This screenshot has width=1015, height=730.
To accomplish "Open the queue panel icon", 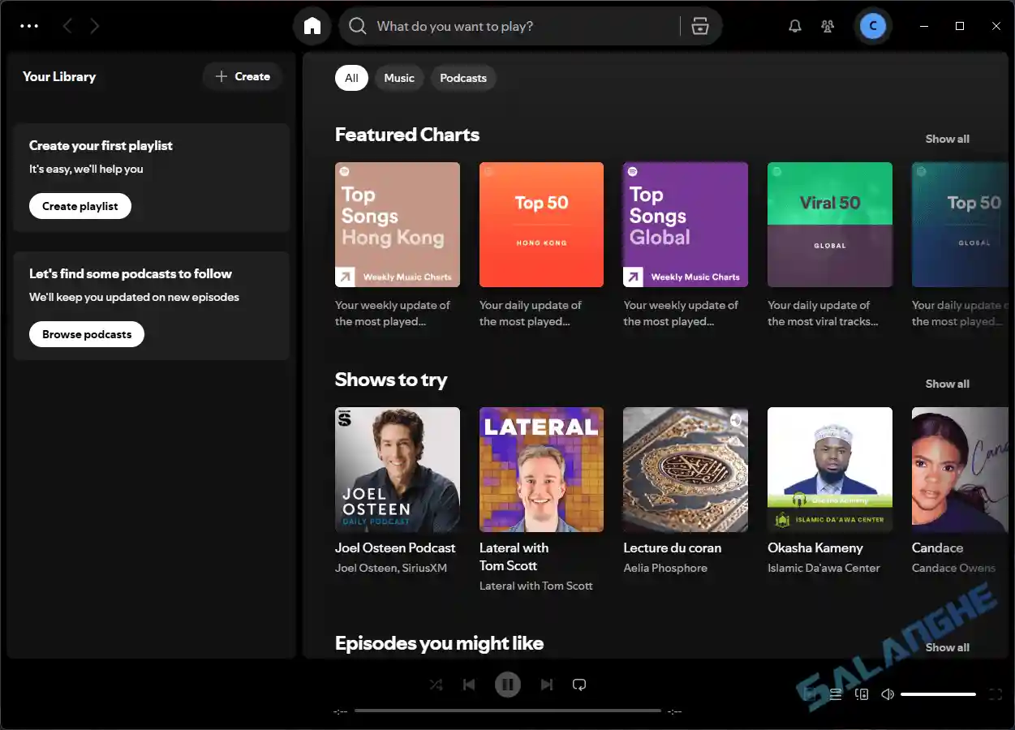I will click(x=835, y=693).
